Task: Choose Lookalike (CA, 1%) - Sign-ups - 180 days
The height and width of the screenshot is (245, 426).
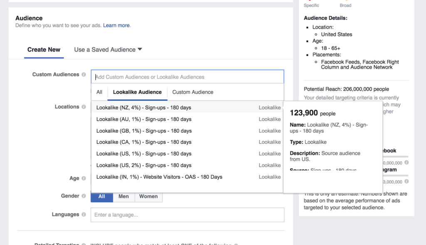Action: (188, 142)
